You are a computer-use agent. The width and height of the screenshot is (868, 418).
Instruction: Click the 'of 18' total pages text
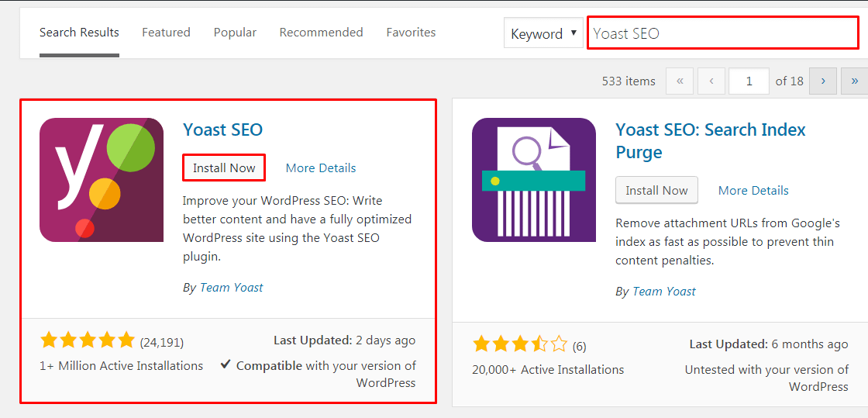[790, 81]
